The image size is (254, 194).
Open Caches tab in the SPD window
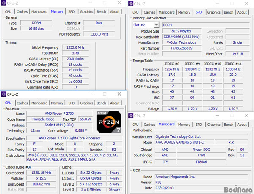coord(149,12)
